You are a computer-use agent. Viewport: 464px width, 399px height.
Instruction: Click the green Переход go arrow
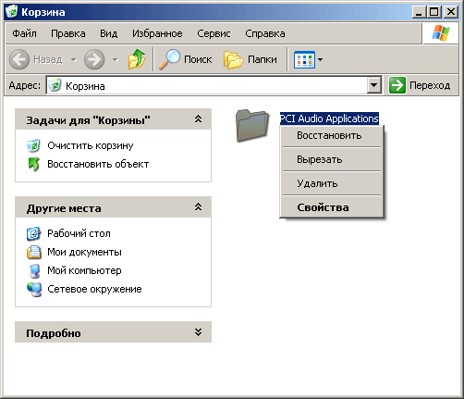pos(397,85)
